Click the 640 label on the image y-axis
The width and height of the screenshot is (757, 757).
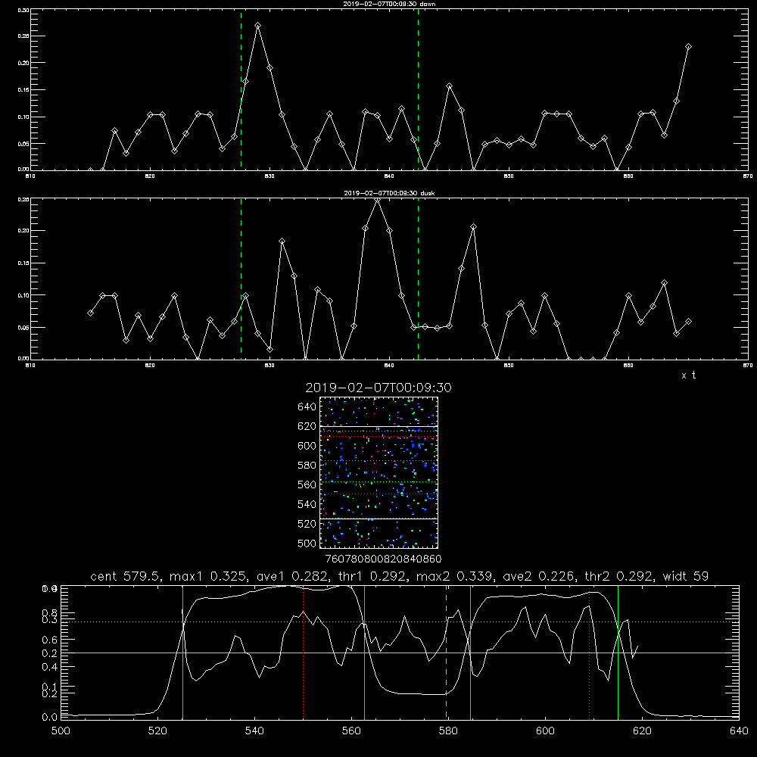point(307,407)
